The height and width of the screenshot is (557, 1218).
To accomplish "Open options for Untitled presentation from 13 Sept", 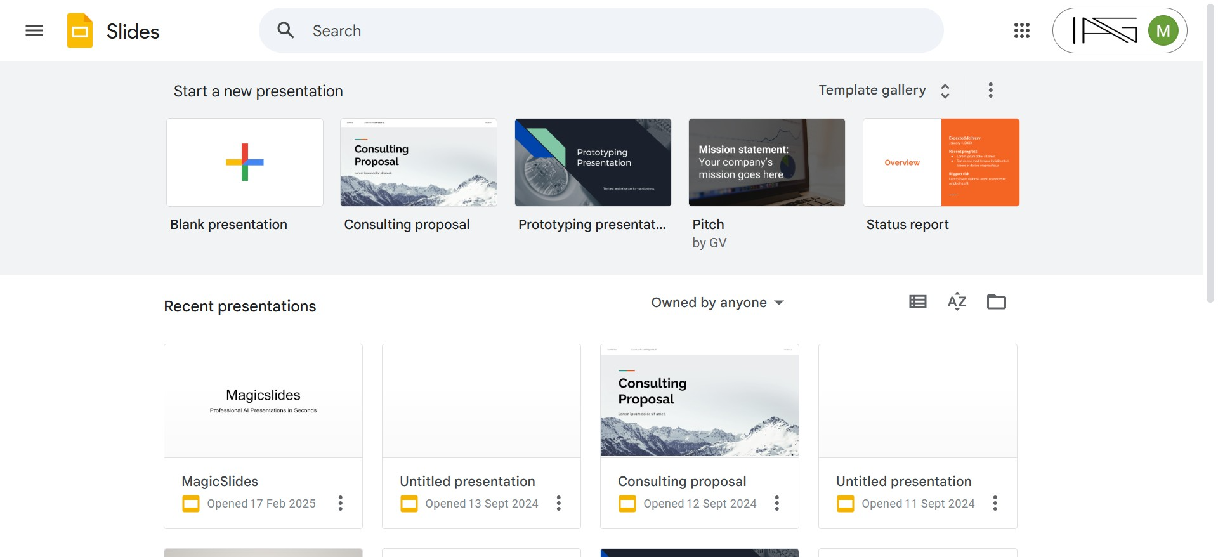I will tap(559, 503).
